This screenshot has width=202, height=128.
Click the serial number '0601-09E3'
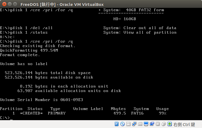pos(72,100)
